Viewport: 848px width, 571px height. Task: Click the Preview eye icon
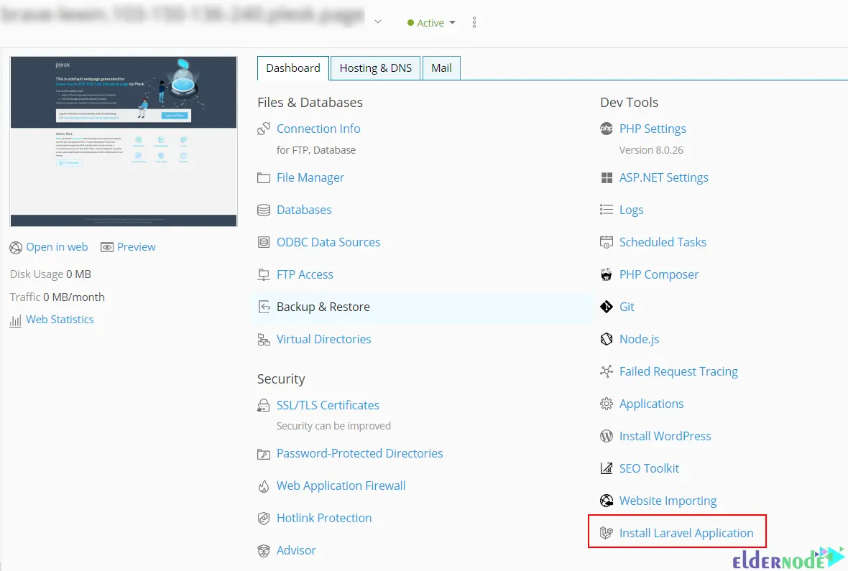pos(107,247)
